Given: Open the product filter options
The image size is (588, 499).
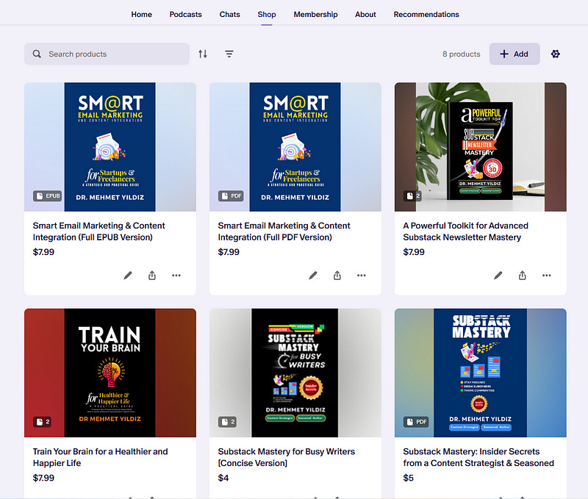Looking at the screenshot, I should (x=229, y=54).
